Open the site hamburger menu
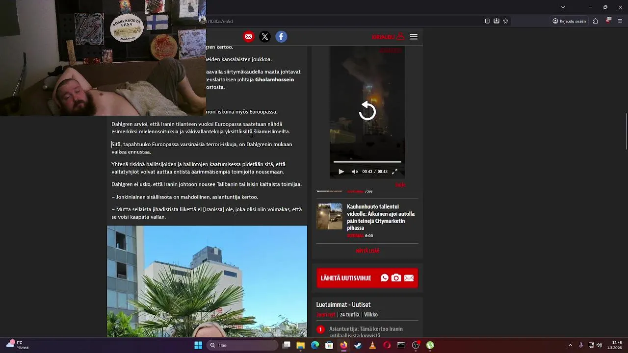Image resolution: width=628 pixels, height=353 pixels. click(x=414, y=37)
